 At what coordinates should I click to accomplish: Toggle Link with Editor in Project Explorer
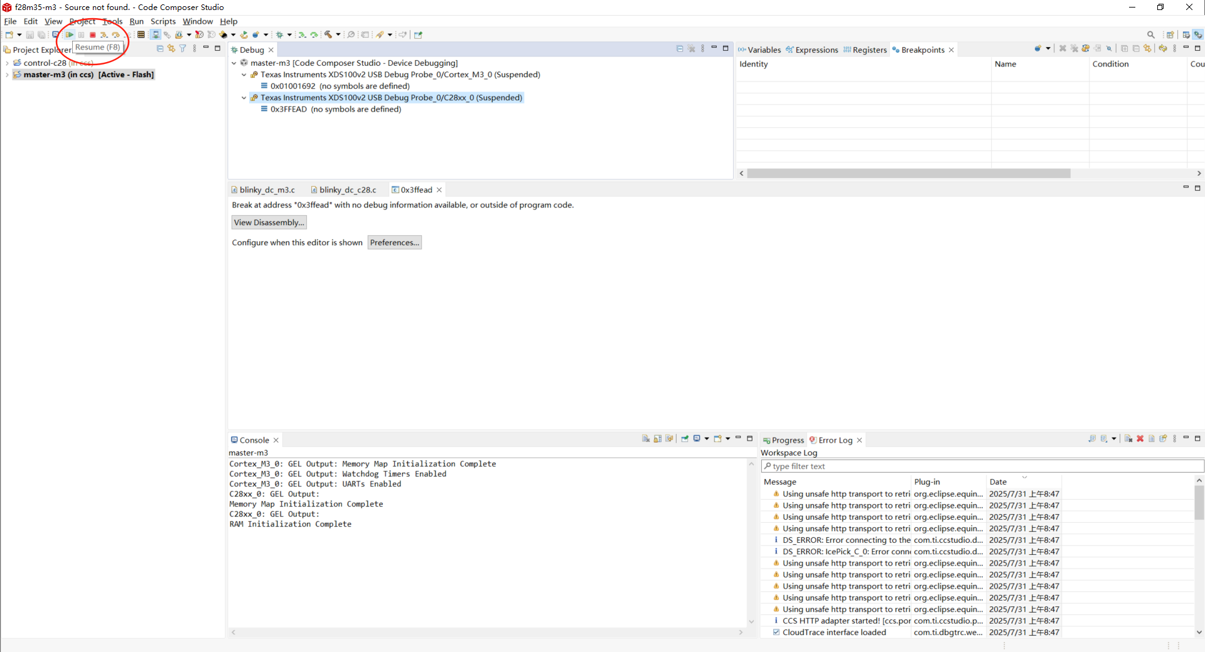point(171,49)
